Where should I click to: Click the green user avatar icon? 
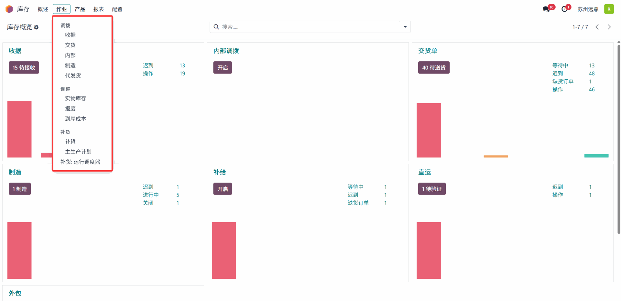tap(609, 9)
